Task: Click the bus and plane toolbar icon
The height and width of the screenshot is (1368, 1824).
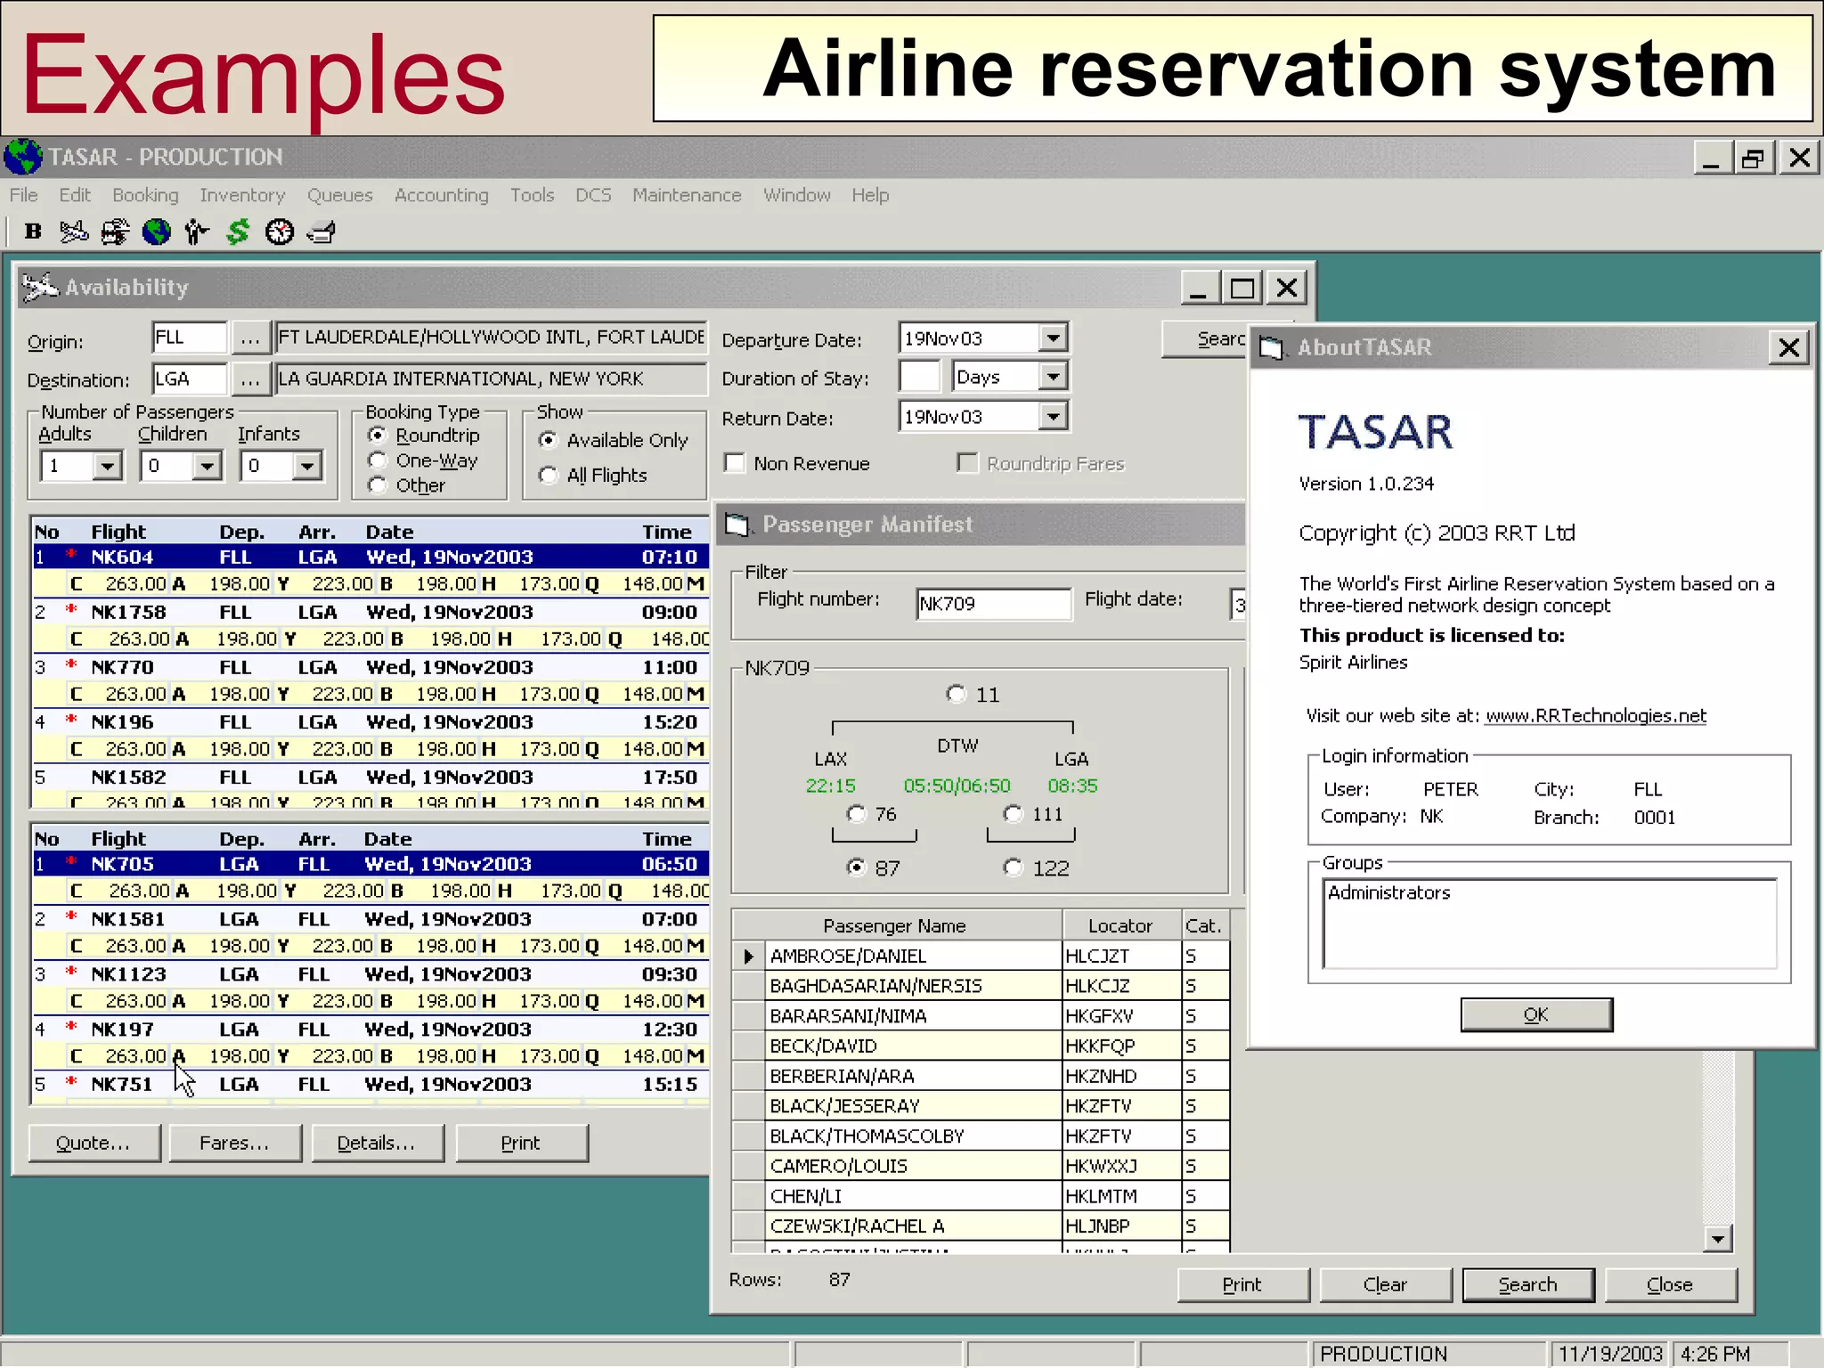Action: [115, 232]
